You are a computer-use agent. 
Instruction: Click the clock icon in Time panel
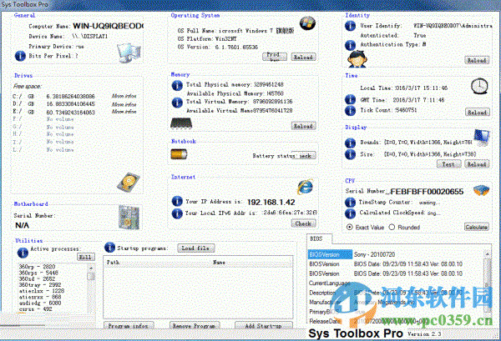point(479,86)
